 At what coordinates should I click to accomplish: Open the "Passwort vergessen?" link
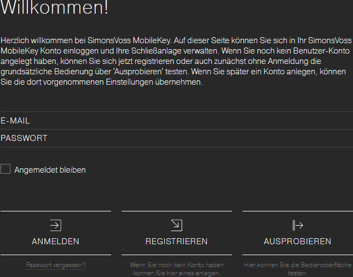click(x=55, y=265)
